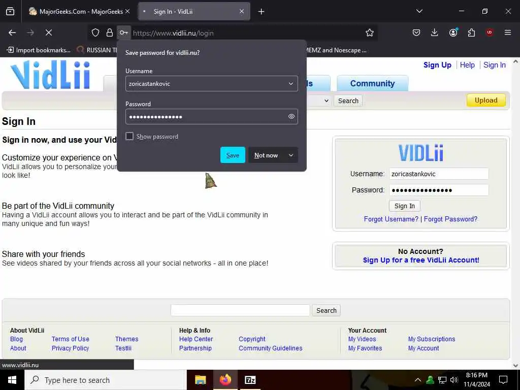Open File Explorer from the taskbar
The height and width of the screenshot is (390, 520).
(x=200, y=380)
